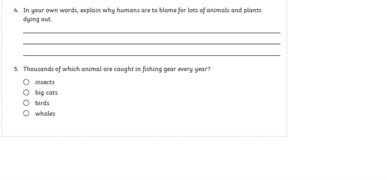This screenshot has width=387, height=180.
Task: Click the question number "5."
Action: coord(16,69)
